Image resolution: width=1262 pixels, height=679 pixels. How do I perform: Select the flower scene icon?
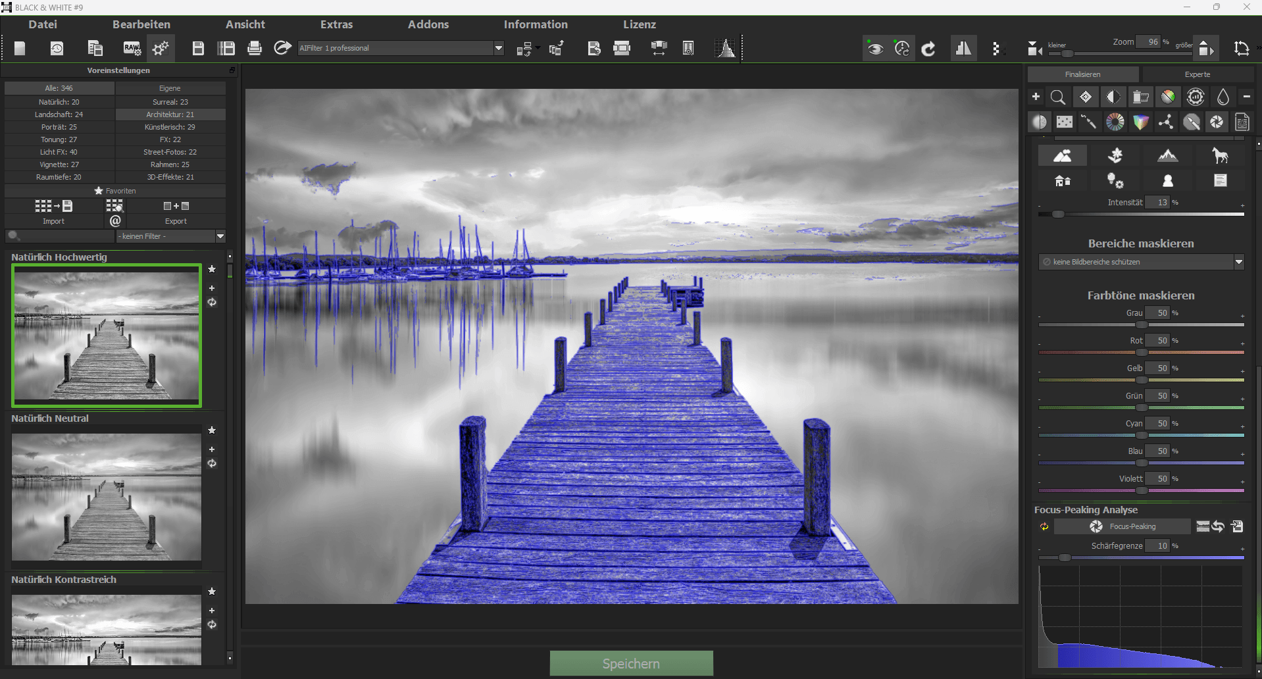point(1115,156)
